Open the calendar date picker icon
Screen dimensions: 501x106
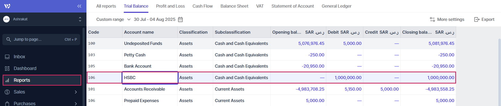[x=180, y=20]
